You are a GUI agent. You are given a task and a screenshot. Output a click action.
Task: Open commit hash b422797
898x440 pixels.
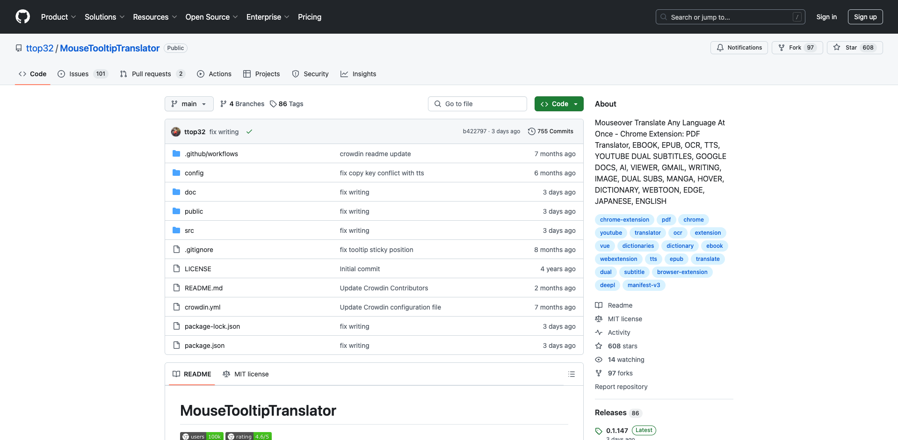474,131
